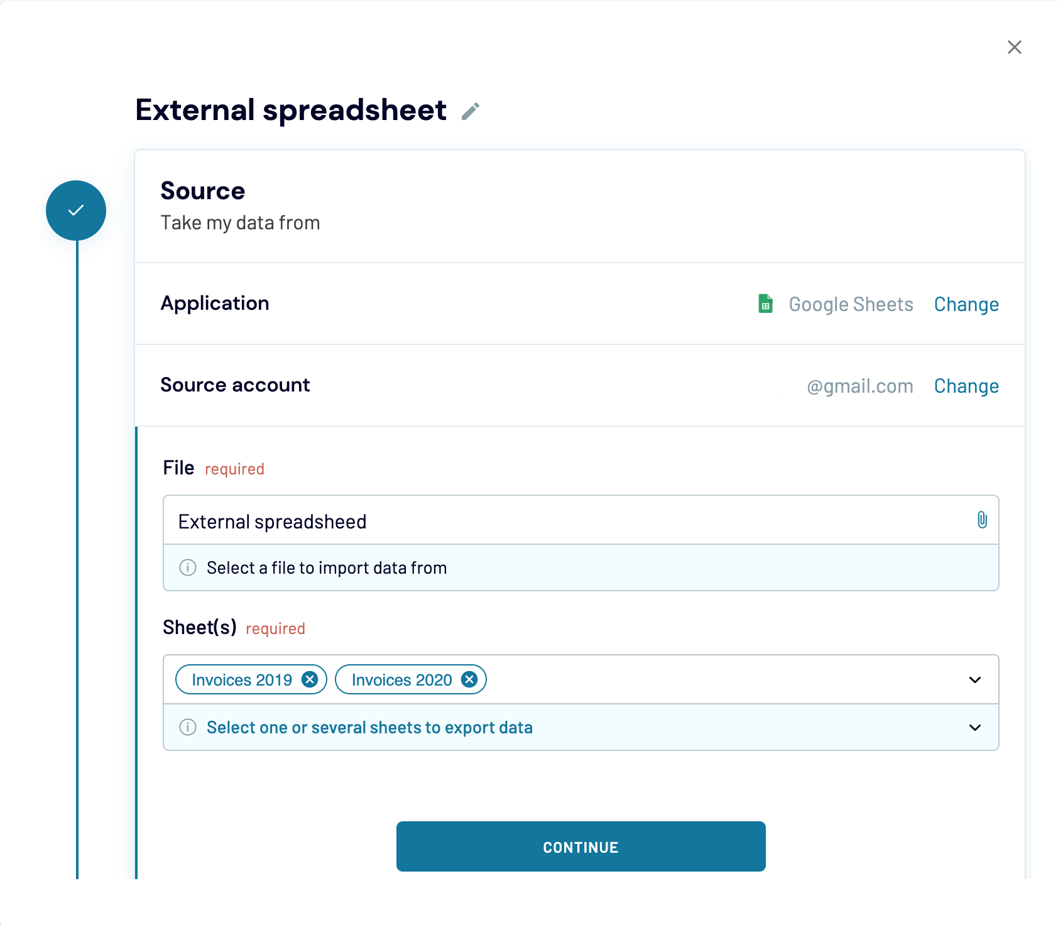Change the application from Google Sheets
1058x925 pixels.
966,304
